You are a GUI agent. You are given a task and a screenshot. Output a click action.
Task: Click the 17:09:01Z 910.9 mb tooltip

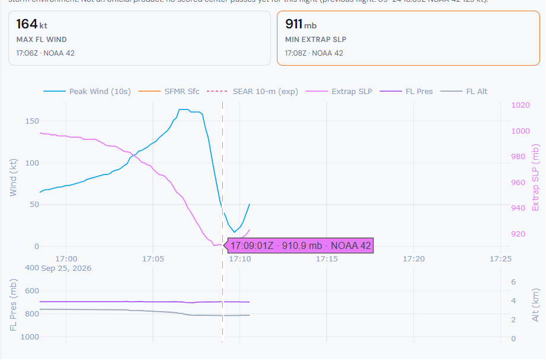[301, 245]
